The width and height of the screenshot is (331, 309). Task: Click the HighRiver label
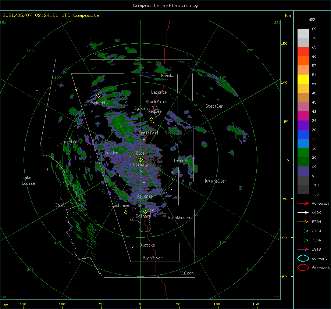point(153,258)
